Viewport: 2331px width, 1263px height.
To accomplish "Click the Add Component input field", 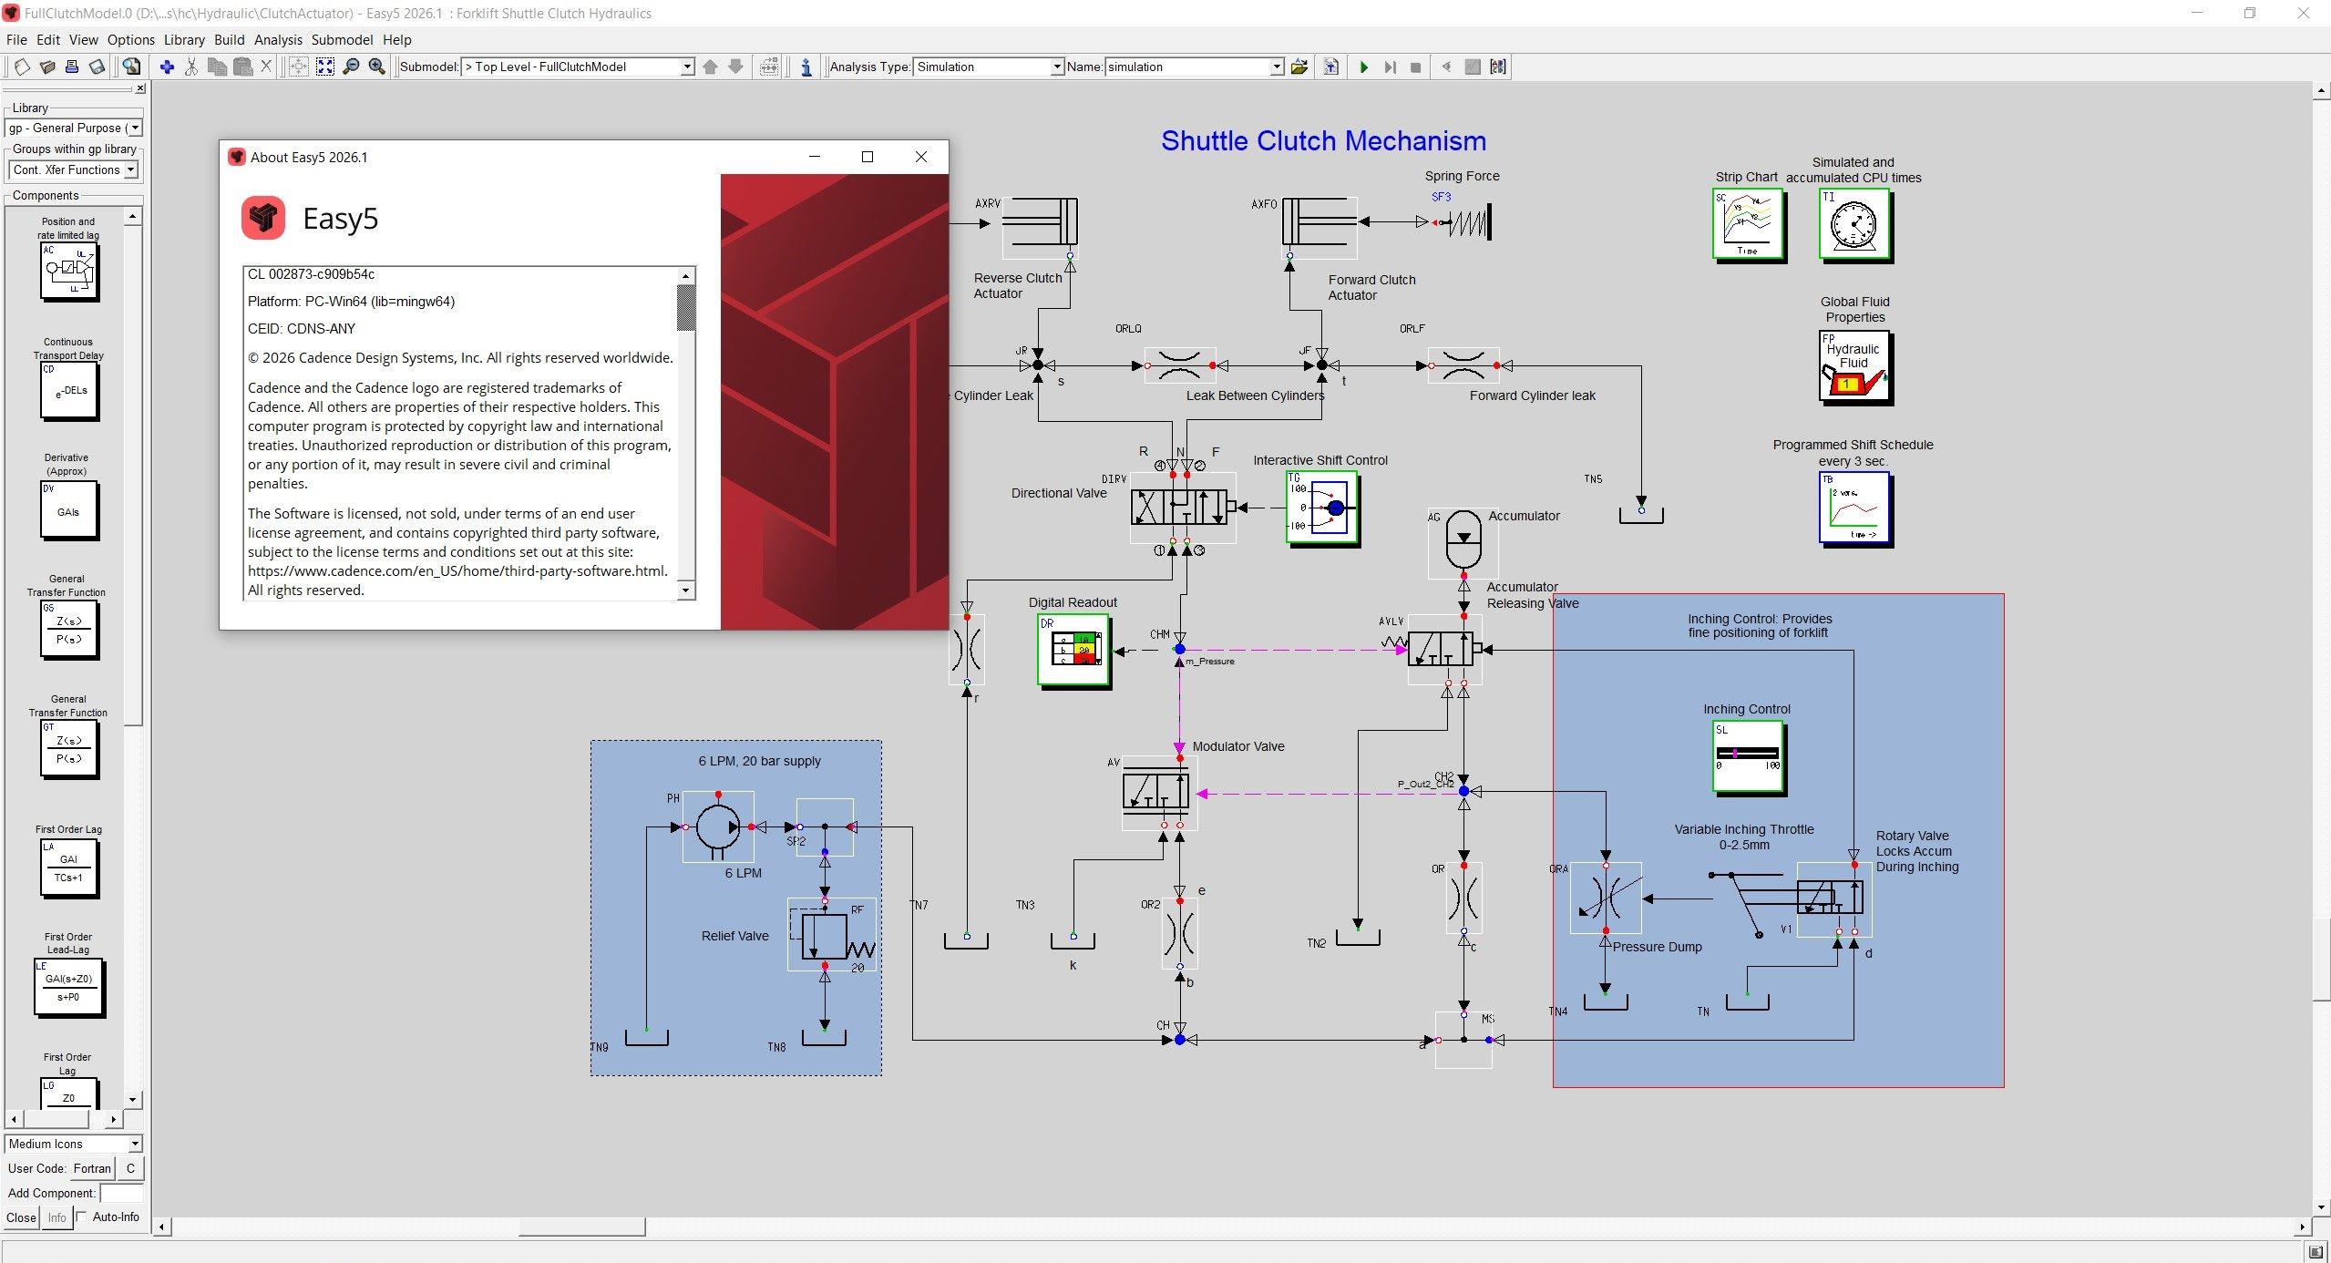I will pyautogui.click(x=122, y=1193).
